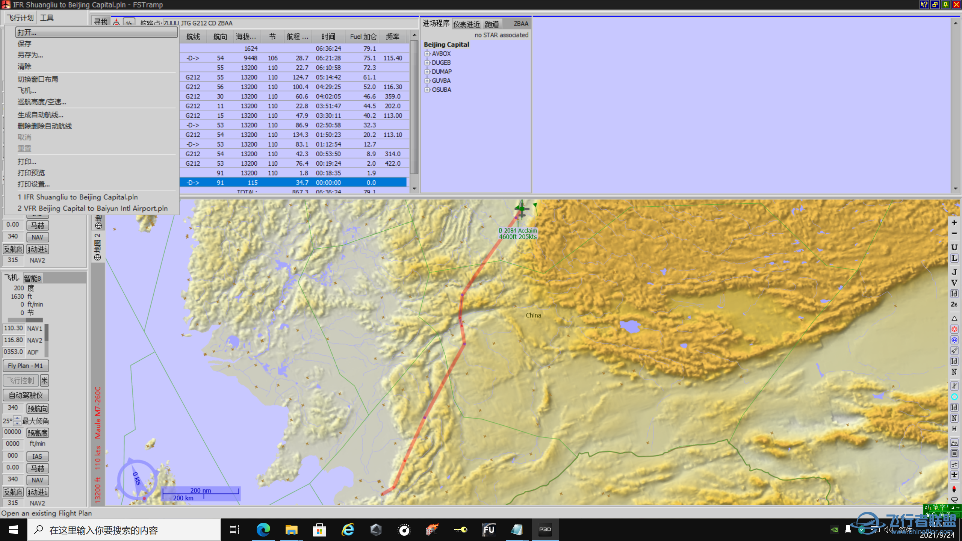Switch to the 跑道 tab
The width and height of the screenshot is (962, 541).
492,24
